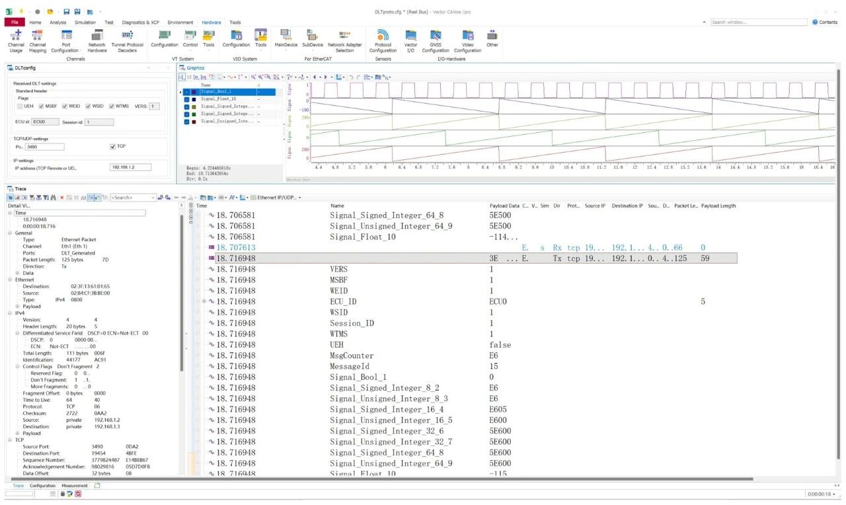Enable the UEH flag checkbox
This screenshot has width=846, height=505.
pyautogui.click(x=20, y=106)
